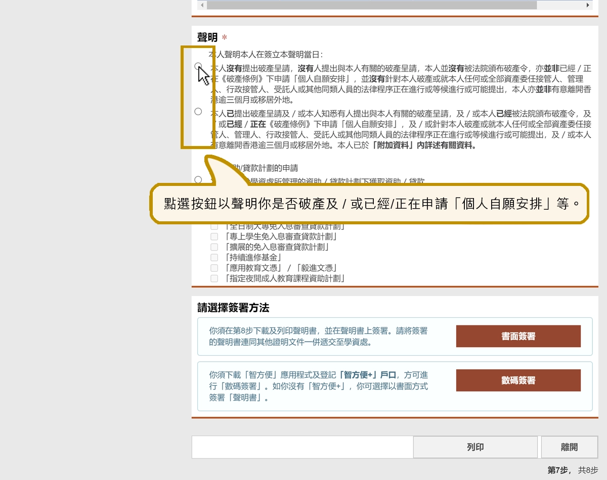Tick 「全日制大專免入息審查貸款計劃」 checkbox
Viewport: 607px width, 480px height.
[x=214, y=226]
